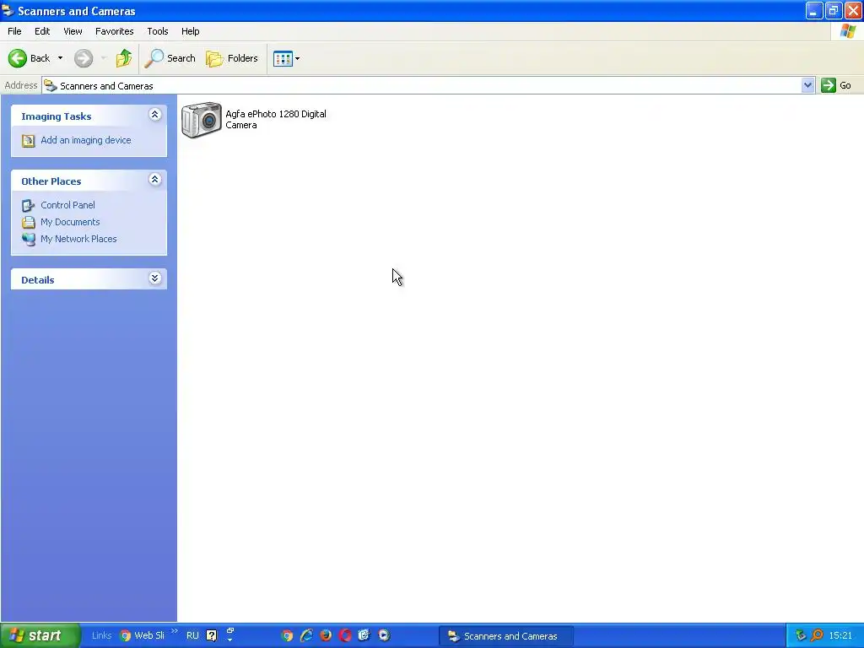Click the Views grid icon
Screen dimensions: 864x648
click(283, 58)
